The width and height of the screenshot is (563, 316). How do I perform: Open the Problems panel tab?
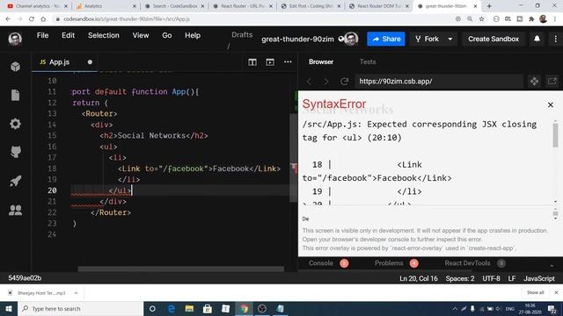[x=389, y=263]
